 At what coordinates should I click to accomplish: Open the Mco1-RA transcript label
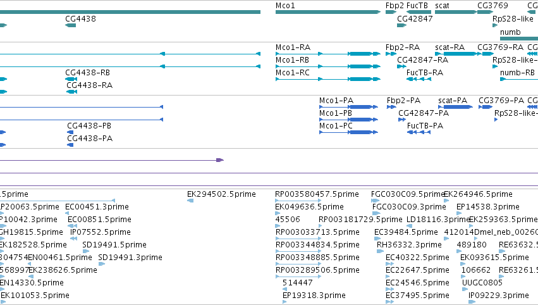[x=293, y=47]
